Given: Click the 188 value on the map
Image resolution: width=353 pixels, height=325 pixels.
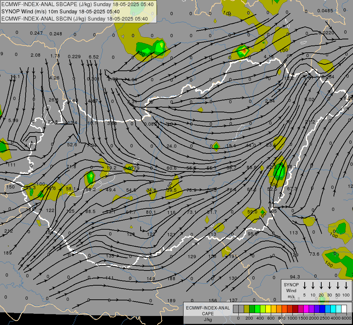Looking at the screenshot, I should click(171, 278).
